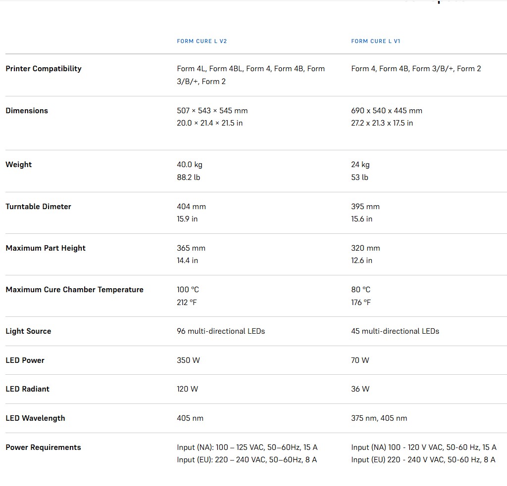Click the Weight row label
The height and width of the screenshot is (486, 507).
(x=18, y=165)
